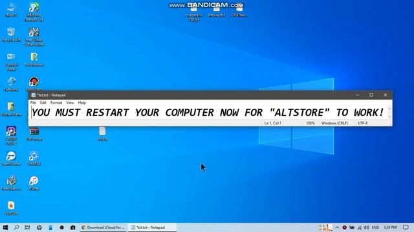Open the iTunes desktop shortcut
Viewport: 414px width, 232px height.
coord(34,183)
